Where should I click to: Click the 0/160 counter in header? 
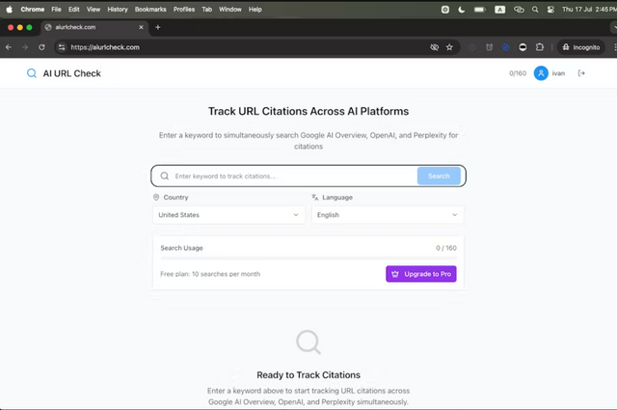pos(518,73)
